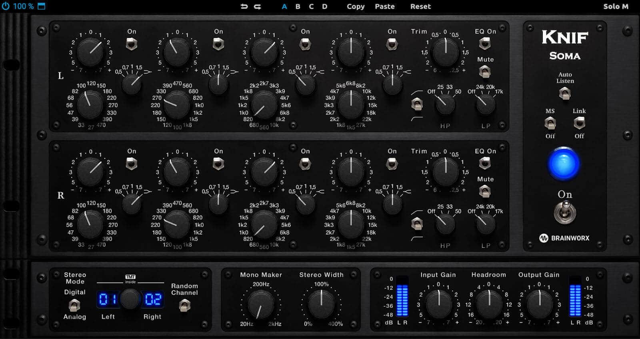Click the TMT inside center knob
Screen dimensions: 640x339
pyautogui.click(x=130, y=299)
